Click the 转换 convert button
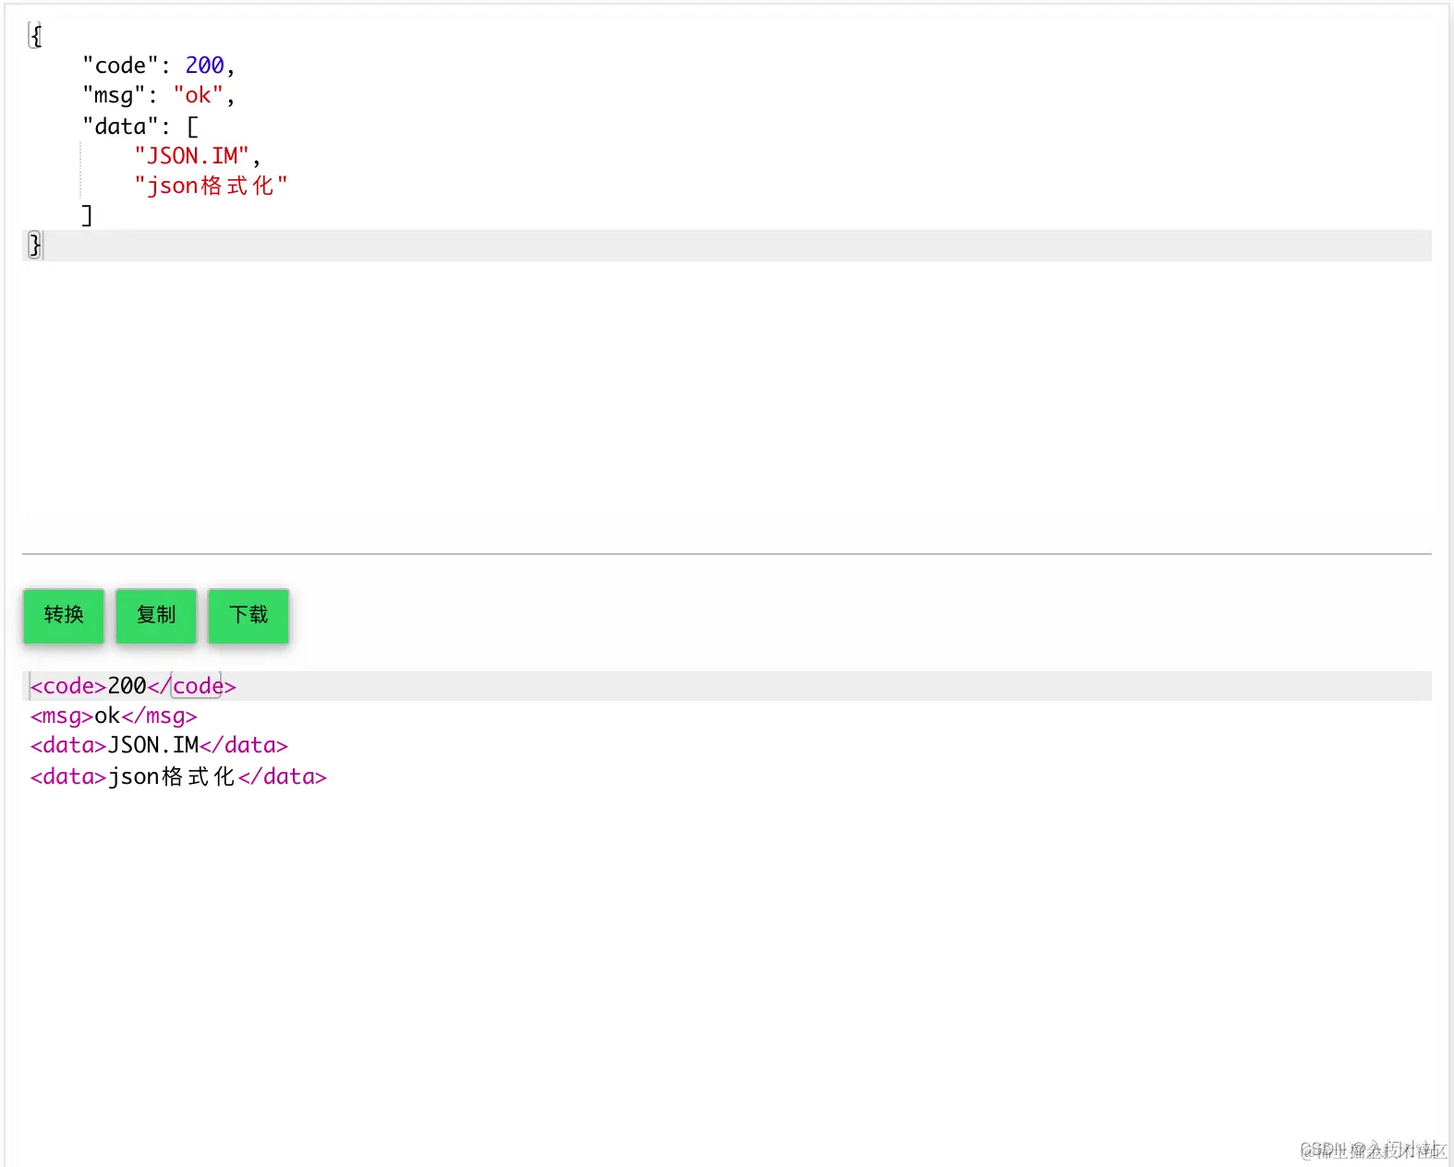 pos(64,616)
